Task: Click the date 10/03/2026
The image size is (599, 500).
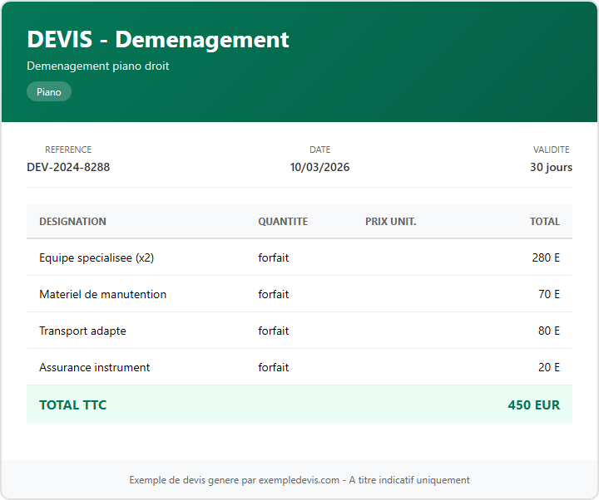Action: click(x=319, y=167)
